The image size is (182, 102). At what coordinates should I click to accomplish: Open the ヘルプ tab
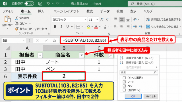[x=148, y=11]
